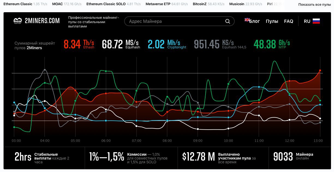
Task: Click the 48.38 Gh/s MTP hashrate
Action: (272, 44)
